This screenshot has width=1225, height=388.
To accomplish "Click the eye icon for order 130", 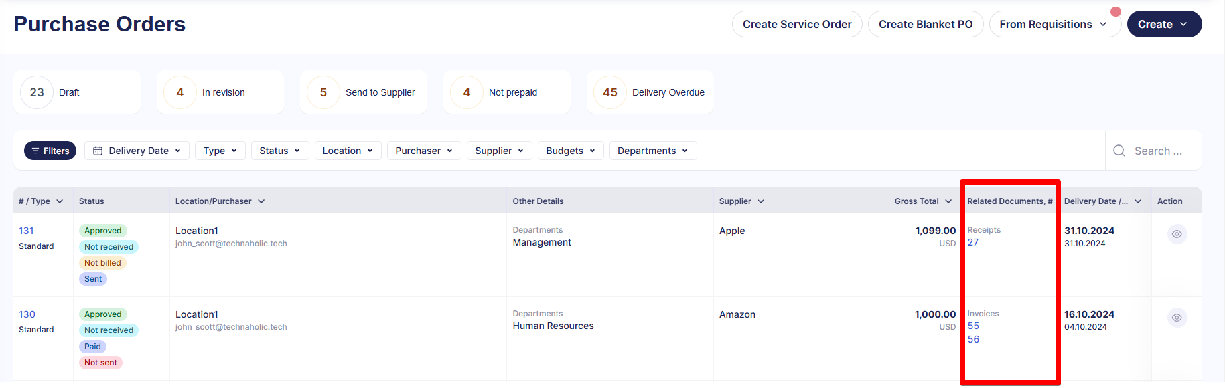I will point(1177,318).
